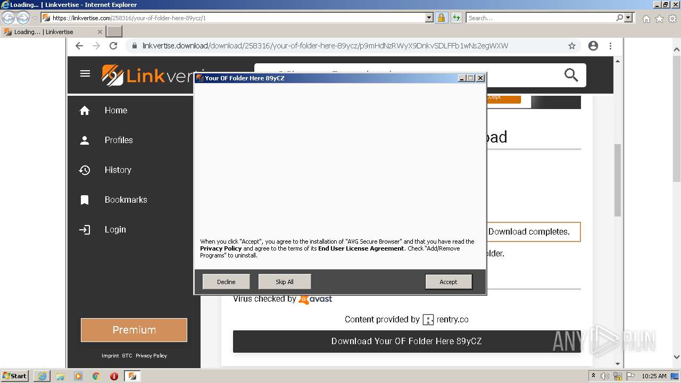Click the Internet Explorer back arrow

pos(9,18)
